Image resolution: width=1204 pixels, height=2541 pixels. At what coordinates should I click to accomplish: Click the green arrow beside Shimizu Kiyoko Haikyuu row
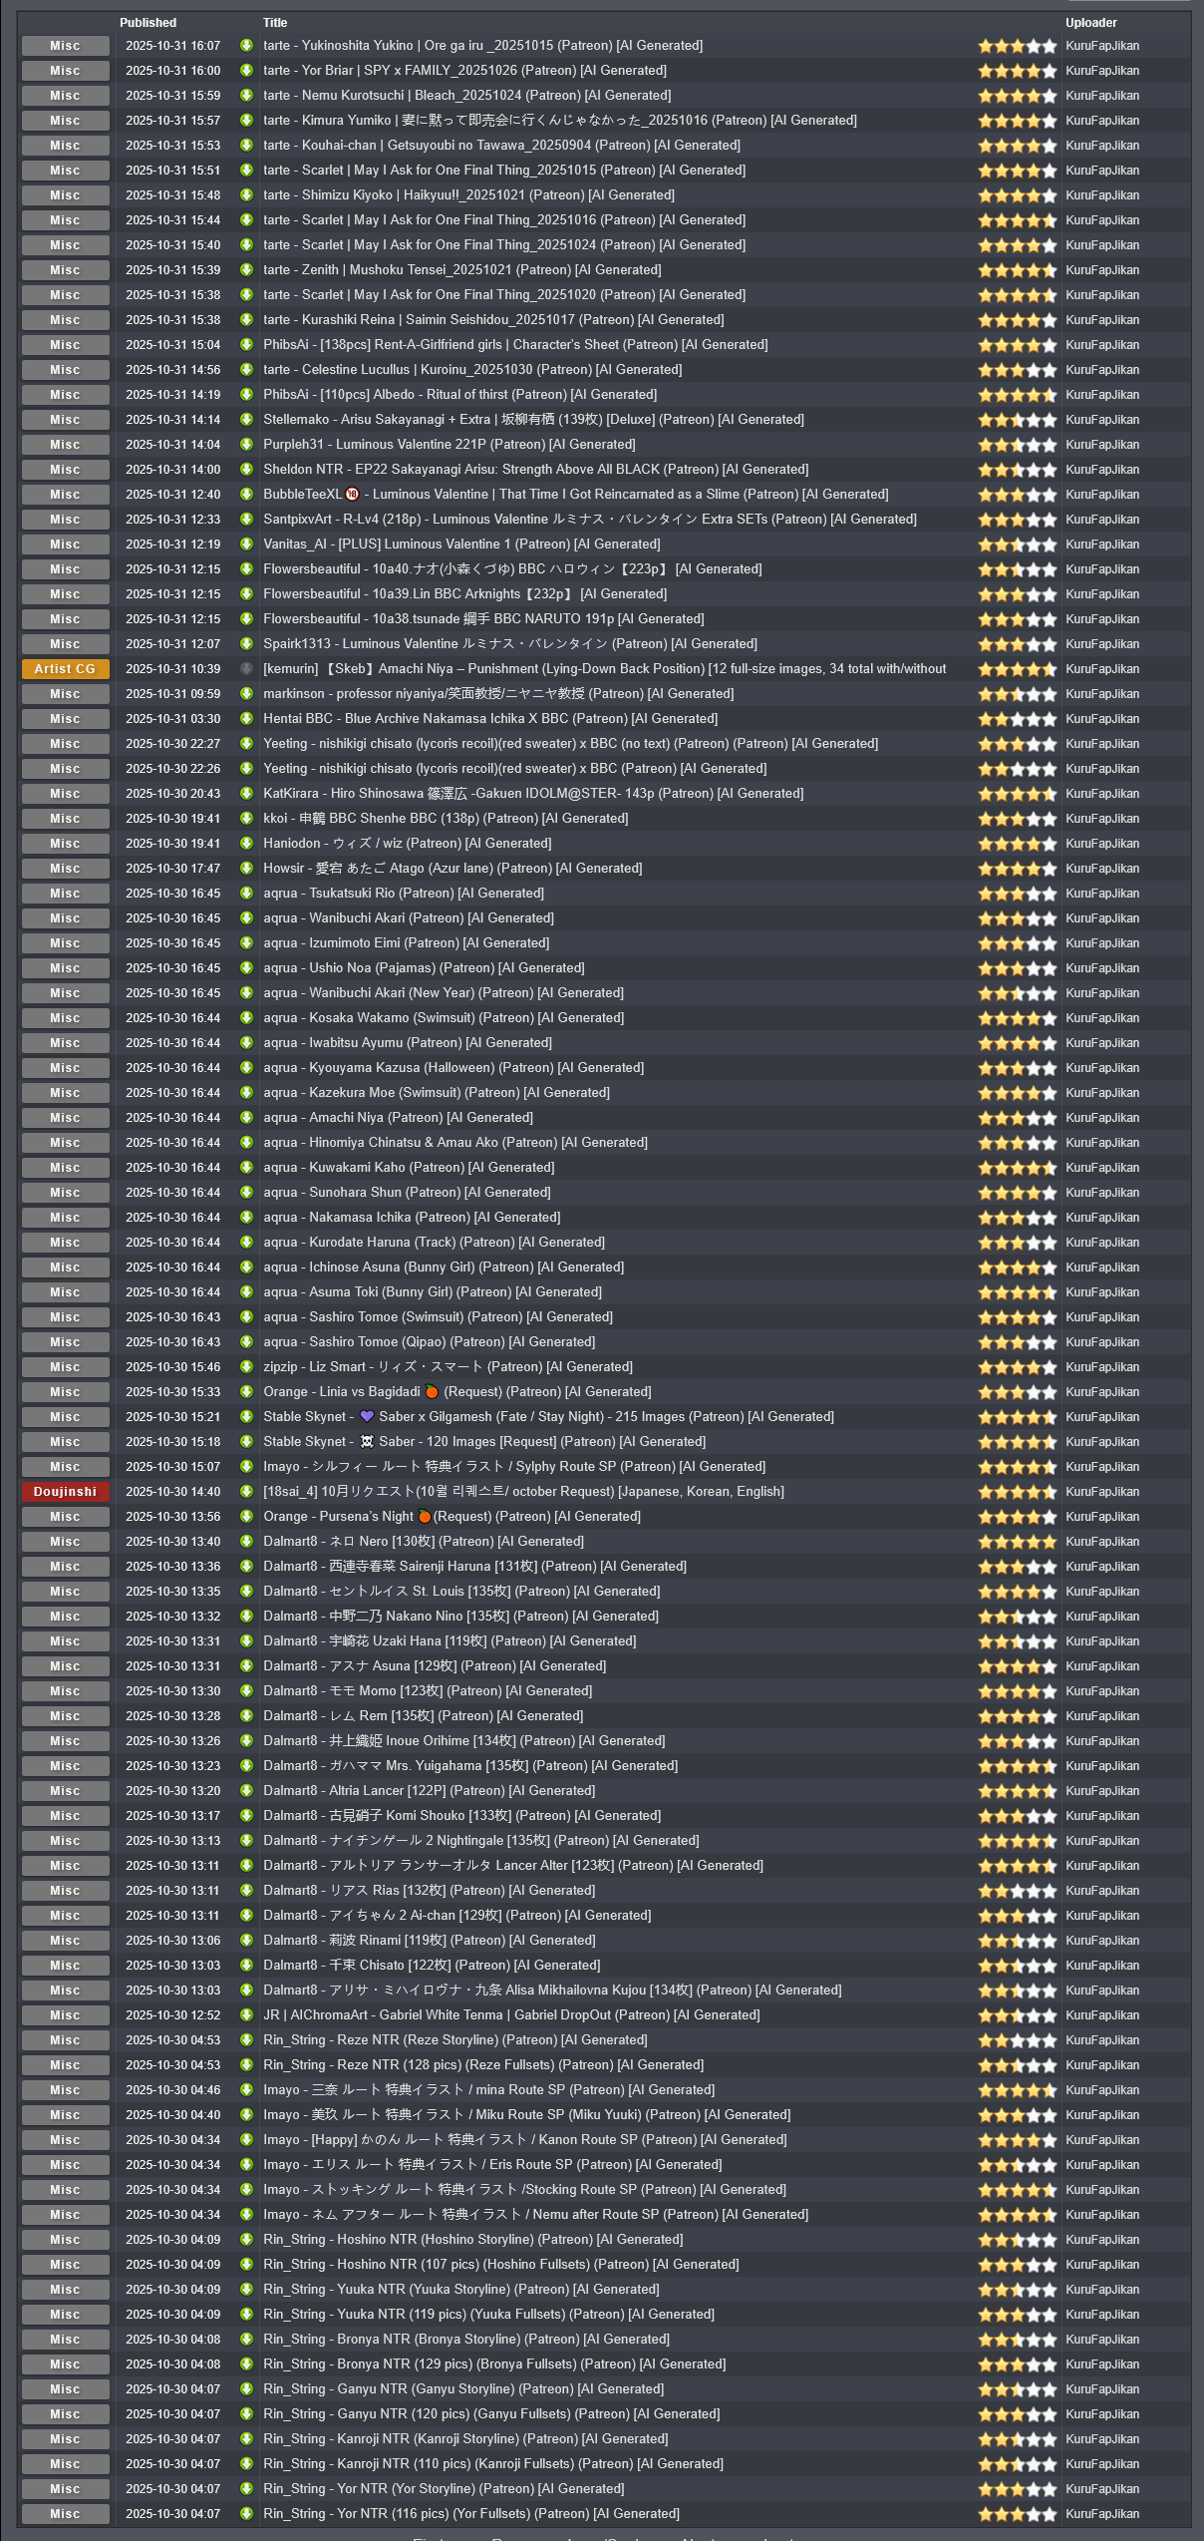point(246,195)
